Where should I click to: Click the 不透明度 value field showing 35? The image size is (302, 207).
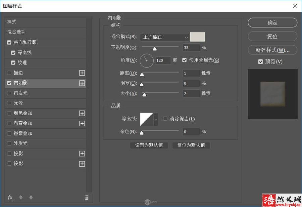pyautogui.click(x=191, y=48)
